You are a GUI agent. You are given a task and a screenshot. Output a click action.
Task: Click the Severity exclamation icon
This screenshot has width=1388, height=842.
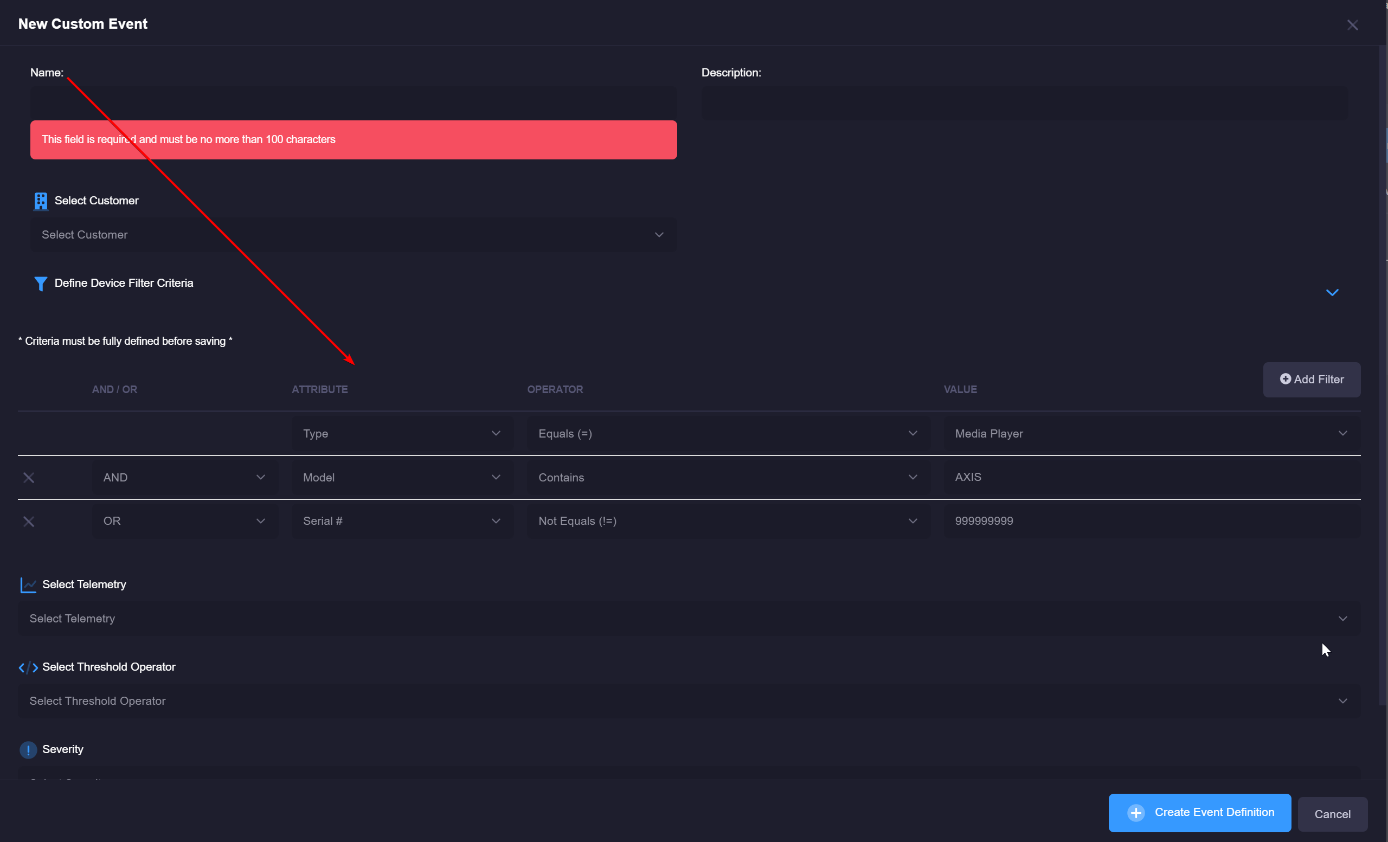point(28,750)
